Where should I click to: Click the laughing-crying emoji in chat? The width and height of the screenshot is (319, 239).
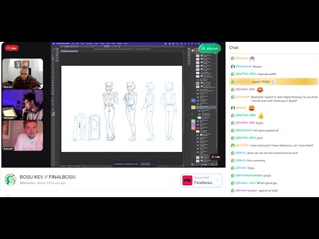(260, 90)
